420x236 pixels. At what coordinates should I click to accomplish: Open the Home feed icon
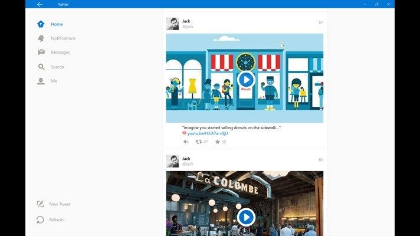pos(41,24)
